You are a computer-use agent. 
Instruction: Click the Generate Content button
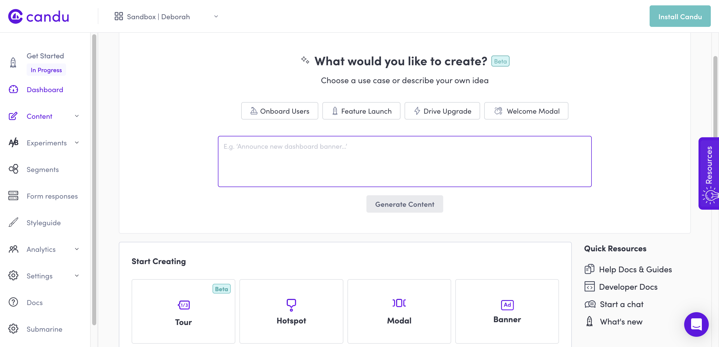click(405, 204)
